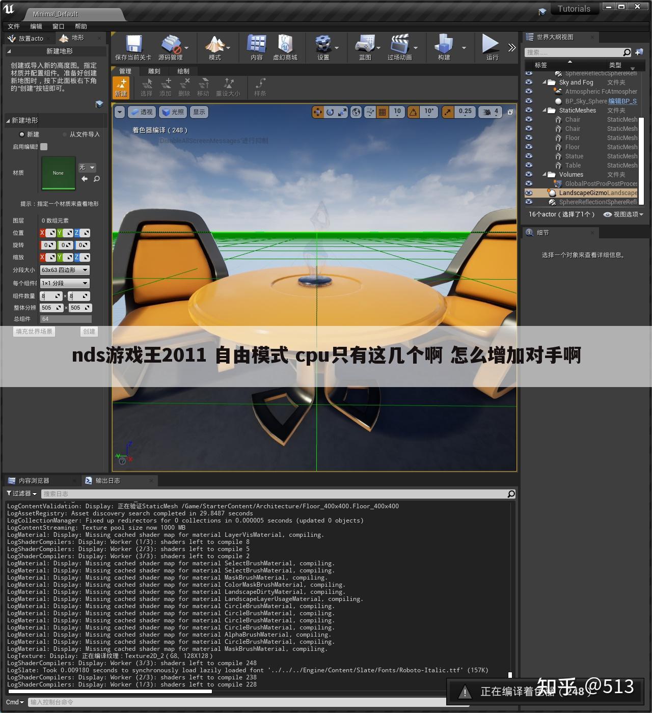The width and height of the screenshot is (652, 713).
Task: Click the Settings (设置) gear icon
Action: (x=323, y=44)
